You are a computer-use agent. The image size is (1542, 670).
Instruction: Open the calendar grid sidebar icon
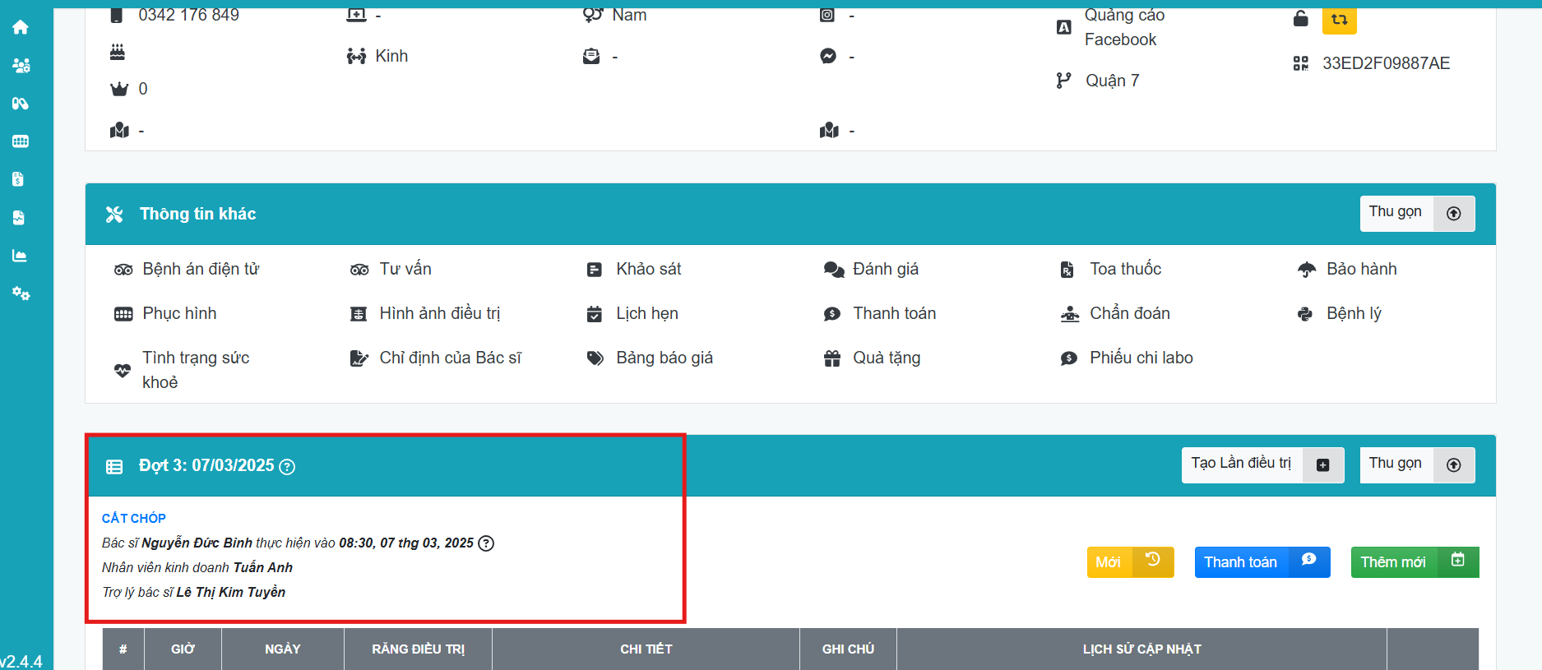(21, 141)
